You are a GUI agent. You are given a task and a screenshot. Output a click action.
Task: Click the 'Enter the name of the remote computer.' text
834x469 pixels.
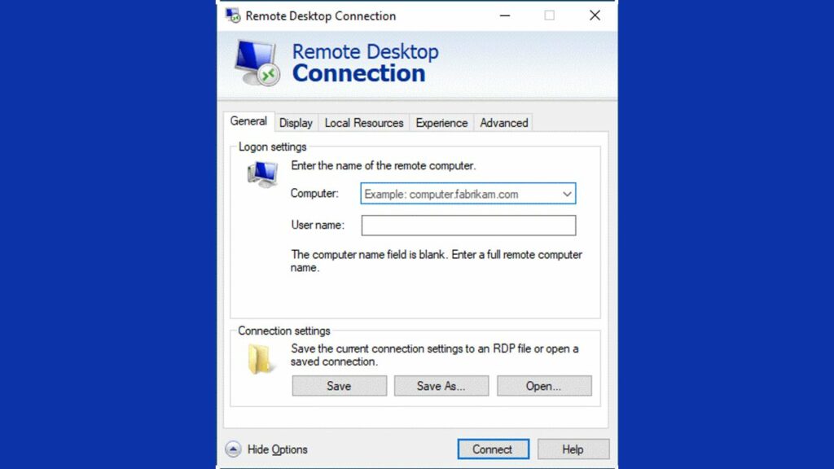[384, 166]
